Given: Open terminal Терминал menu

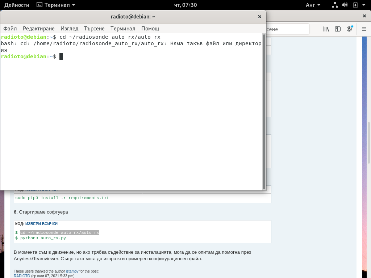Looking at the screenshot, I should 123,29.
